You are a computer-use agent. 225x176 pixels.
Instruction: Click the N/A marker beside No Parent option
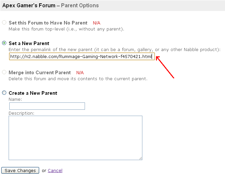click(x=97, y=23)
